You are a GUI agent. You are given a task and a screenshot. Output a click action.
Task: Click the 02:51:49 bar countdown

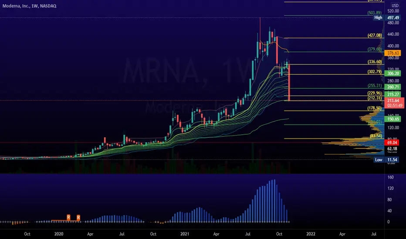click(395, 106)
